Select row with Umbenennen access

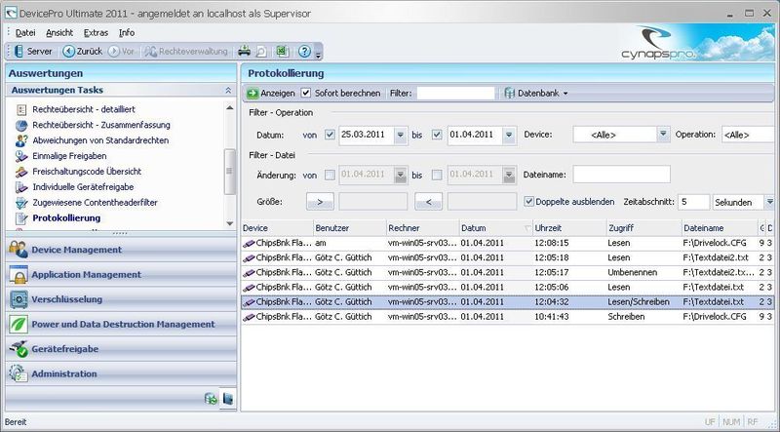click(507, 273)
